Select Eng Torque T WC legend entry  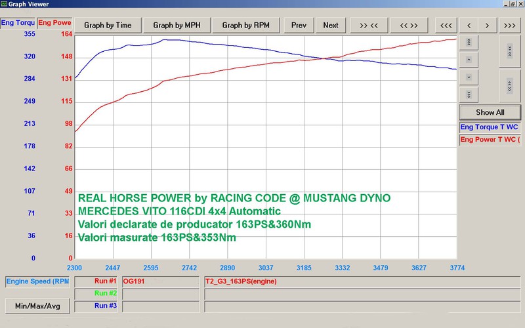pyautogui.click(x=490, y=127)
